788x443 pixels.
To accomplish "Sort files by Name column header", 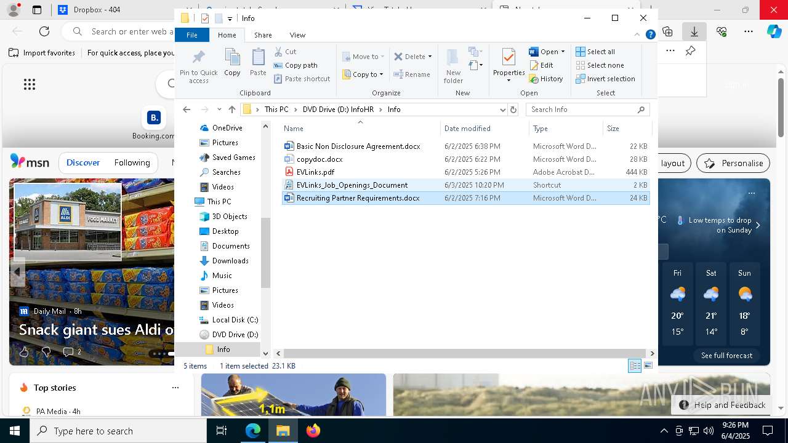I will click(x=361, y=129).
